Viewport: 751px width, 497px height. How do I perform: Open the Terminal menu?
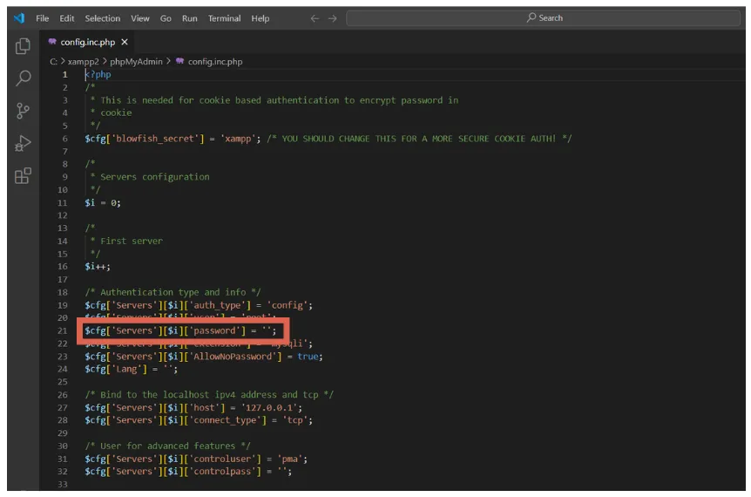[x=224, y=18]
